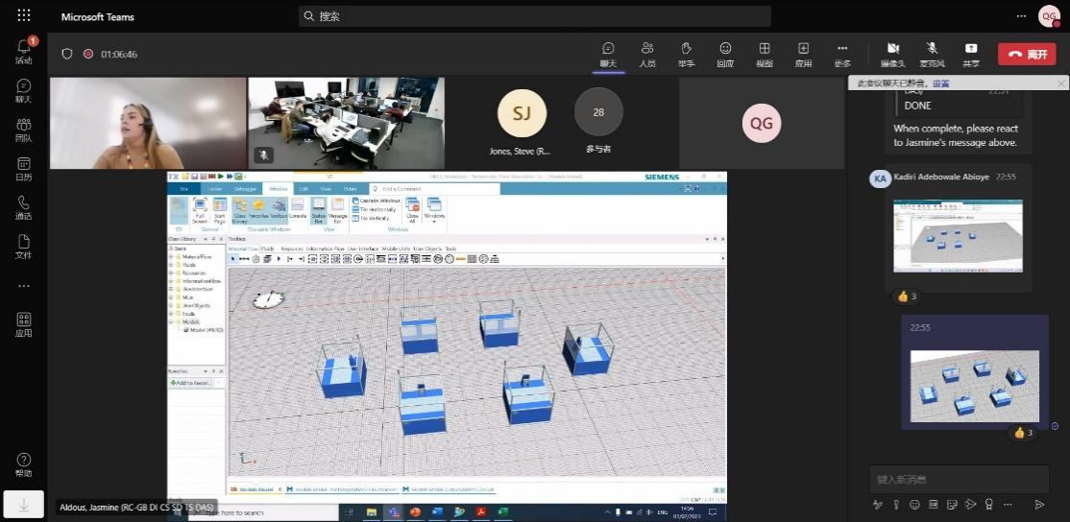Click the 设置 link in mute notification
The width and height of the screenshot is (1070, 522).
(940, 83)
